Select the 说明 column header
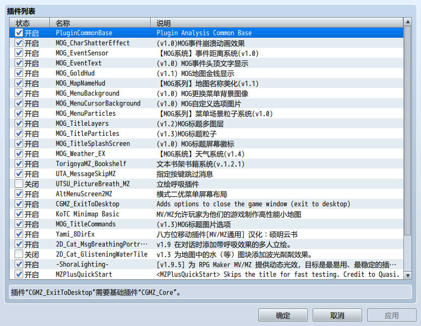 coord(277,23)
